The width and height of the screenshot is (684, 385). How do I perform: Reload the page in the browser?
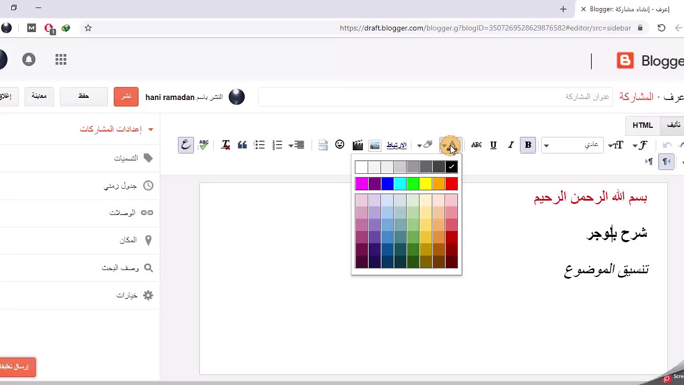pyautogui.click(x=662, y=28)
